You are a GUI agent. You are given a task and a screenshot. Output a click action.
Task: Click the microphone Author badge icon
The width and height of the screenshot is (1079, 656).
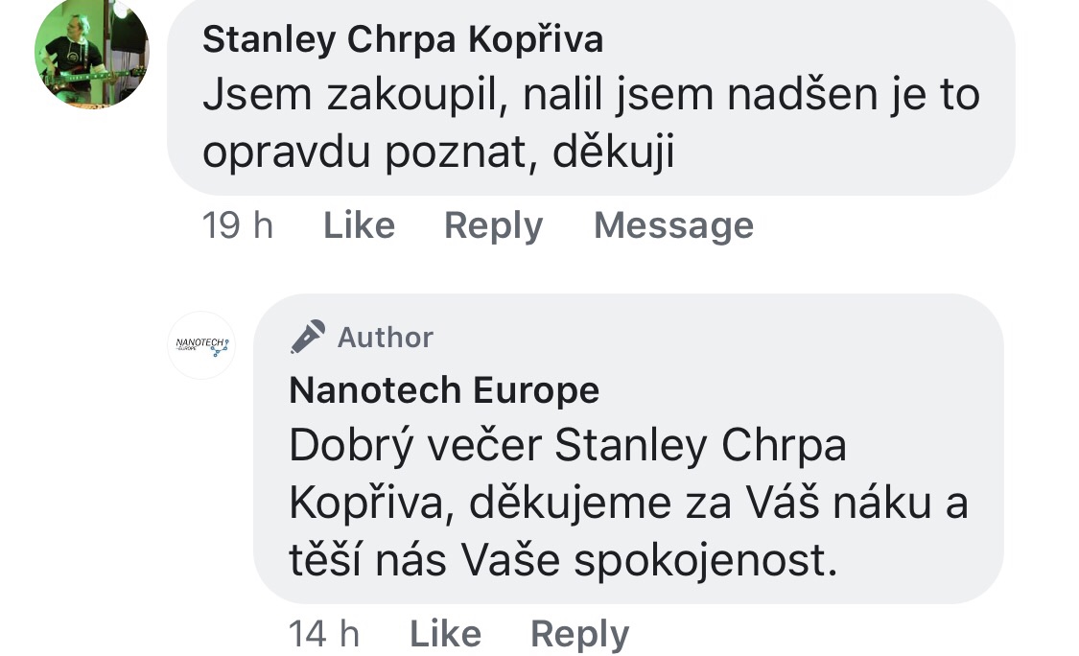coord(308,337)
